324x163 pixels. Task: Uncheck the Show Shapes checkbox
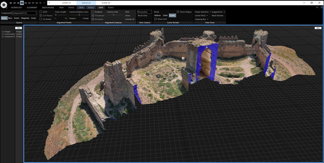[178, 12]
